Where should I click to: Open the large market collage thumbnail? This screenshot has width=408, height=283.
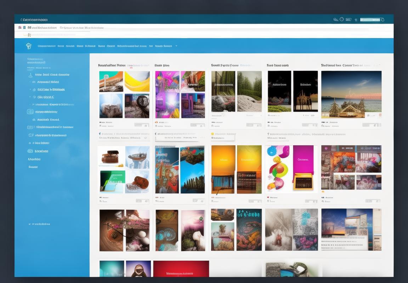[351, 168]
